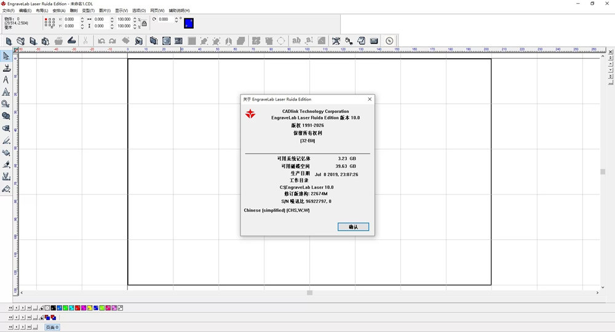Click the red CADlink logo in About dialog
This screenshot has width=615, height=332.
pyautogui.click(x=250, y=114)
